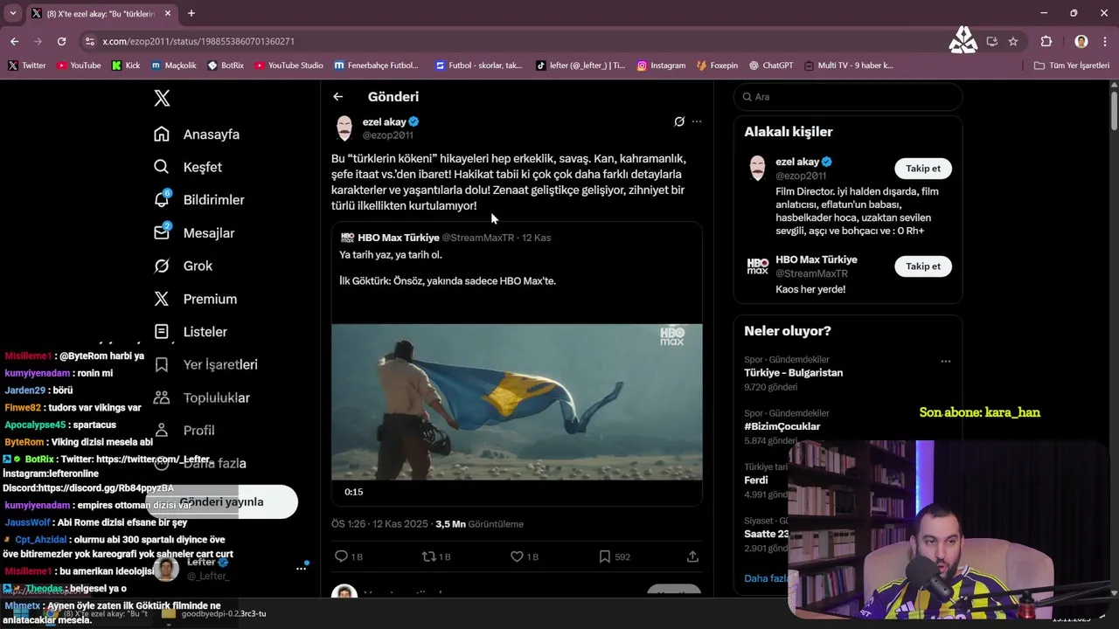Open the tab search dropdown arrow
The width and height of the screenshot is (1119, 629).
coord(13,13)
